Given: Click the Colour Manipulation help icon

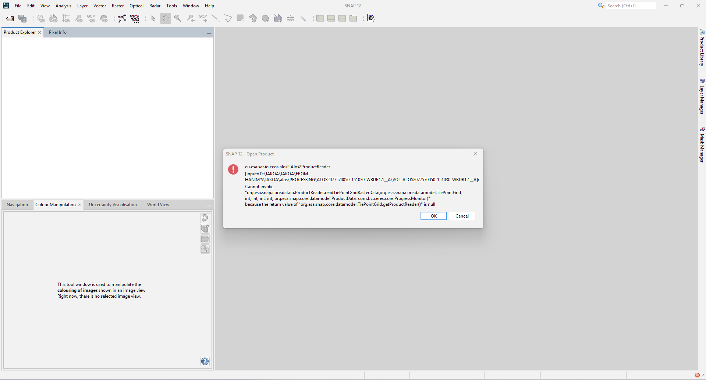Looking at the screenshot, I should pyautogui.click(x=205, y=361).
